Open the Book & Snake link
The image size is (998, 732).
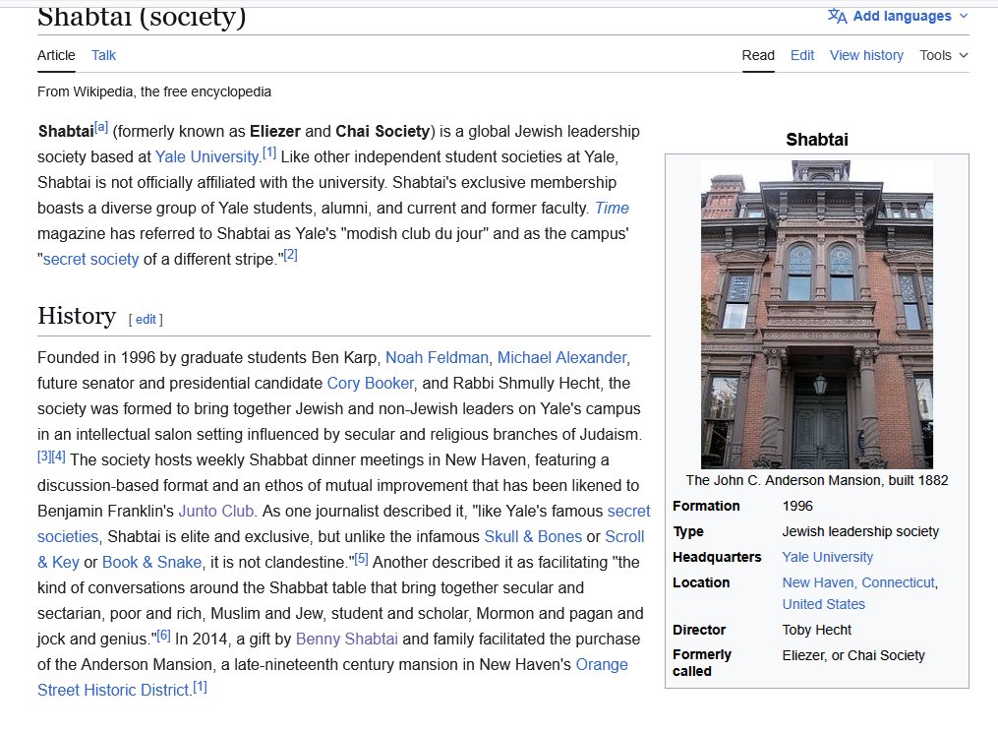[151, 562]
